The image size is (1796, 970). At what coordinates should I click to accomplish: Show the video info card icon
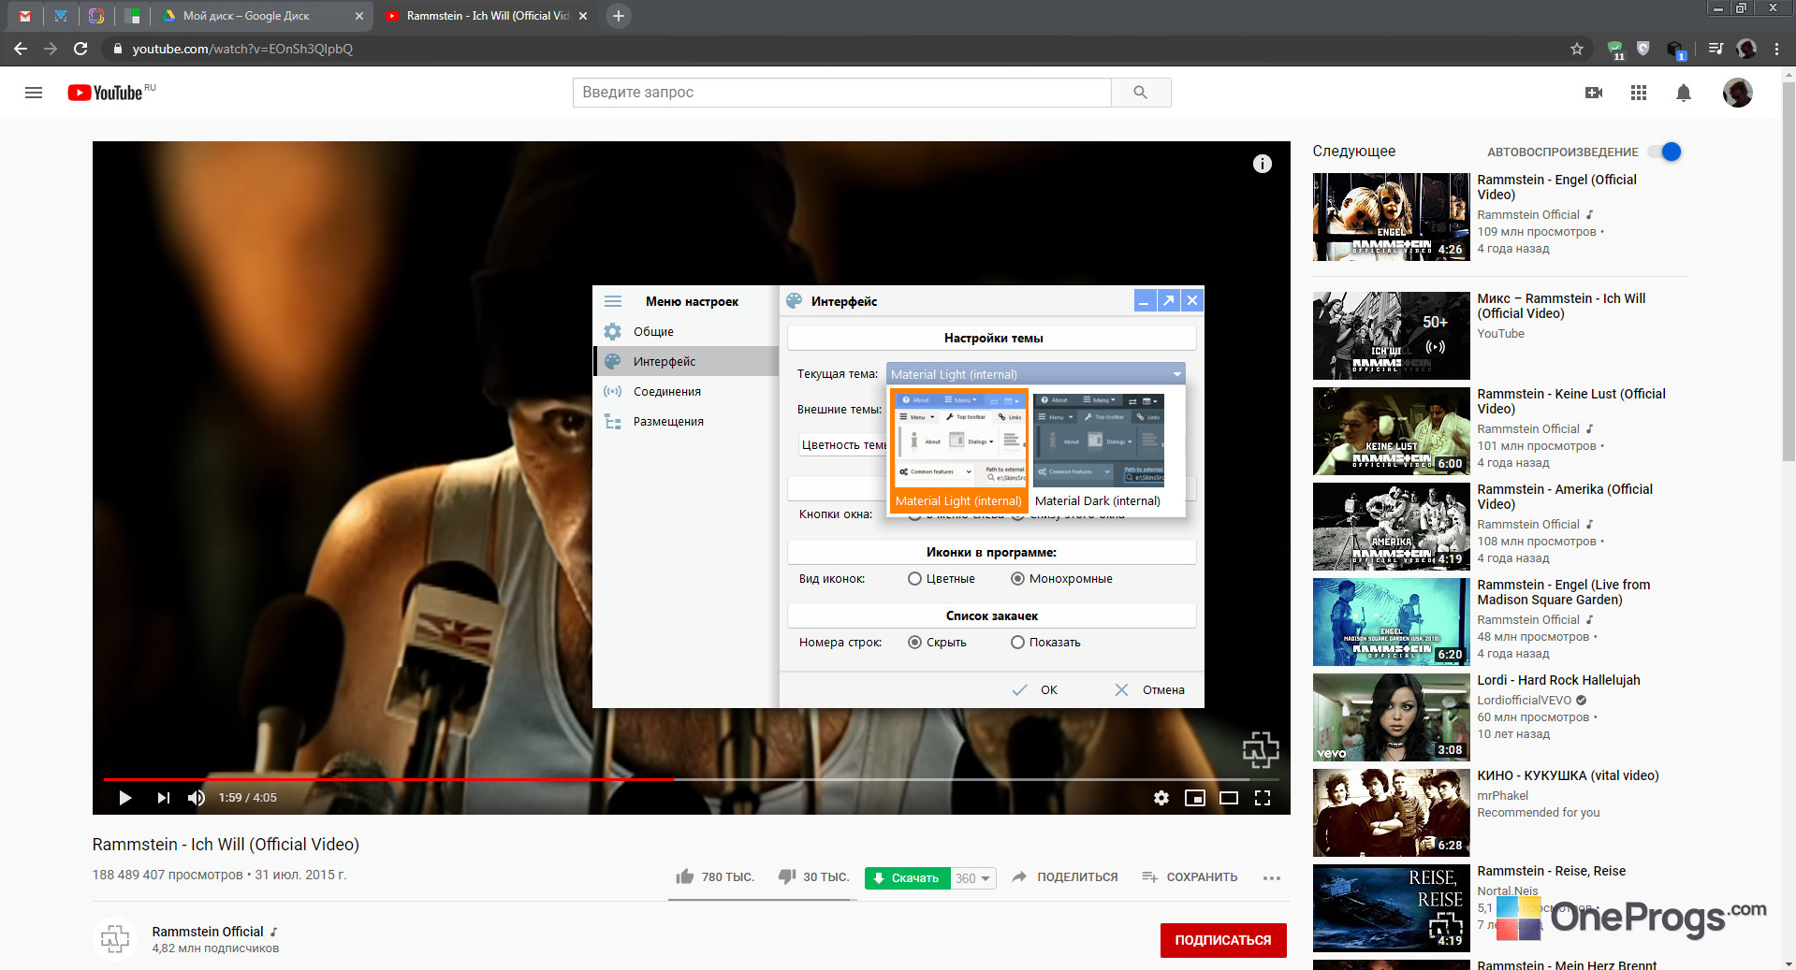[1263, 165]
